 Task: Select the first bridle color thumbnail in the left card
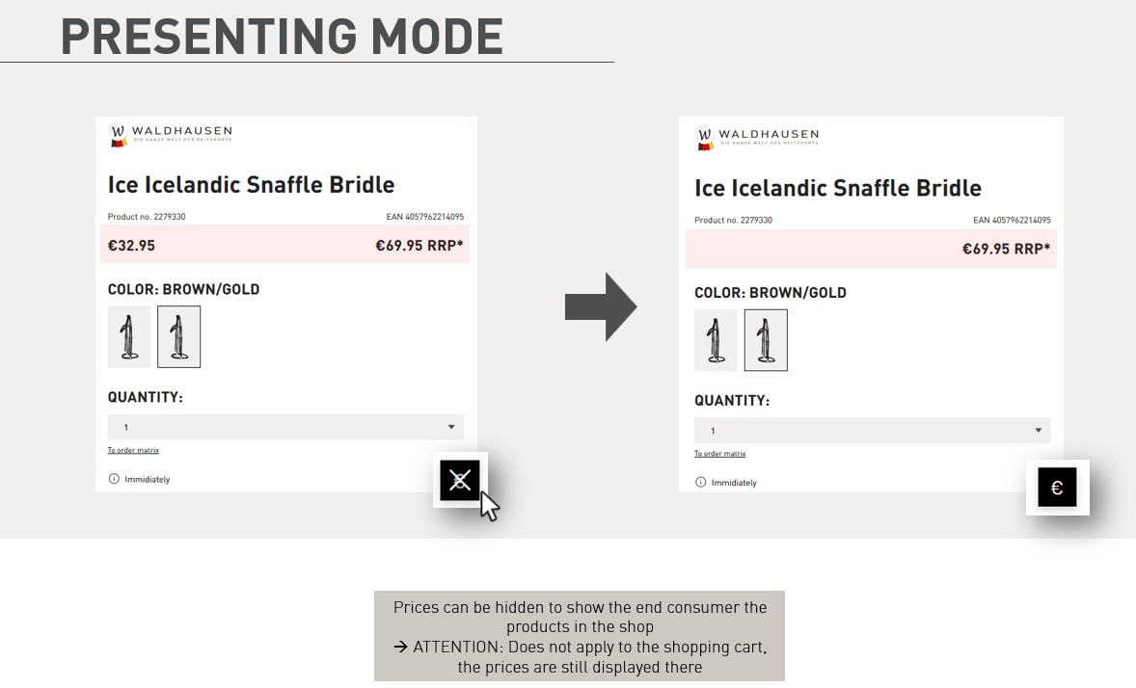pyautogui.click(x=128, y=336)
